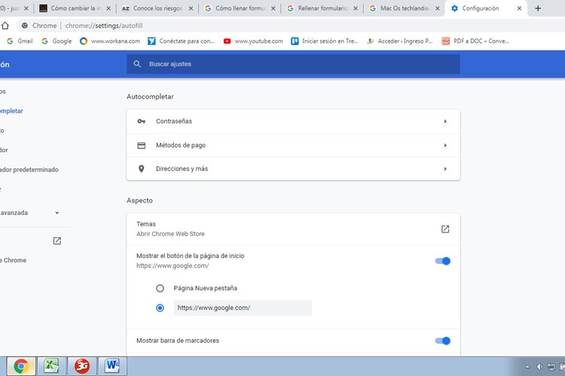
Task: Open the 3G app in the taskbar
Action: click(82, 366)
